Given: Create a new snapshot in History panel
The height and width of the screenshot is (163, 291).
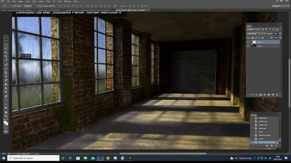Looking at the screenshot, I should pos(271,146).
